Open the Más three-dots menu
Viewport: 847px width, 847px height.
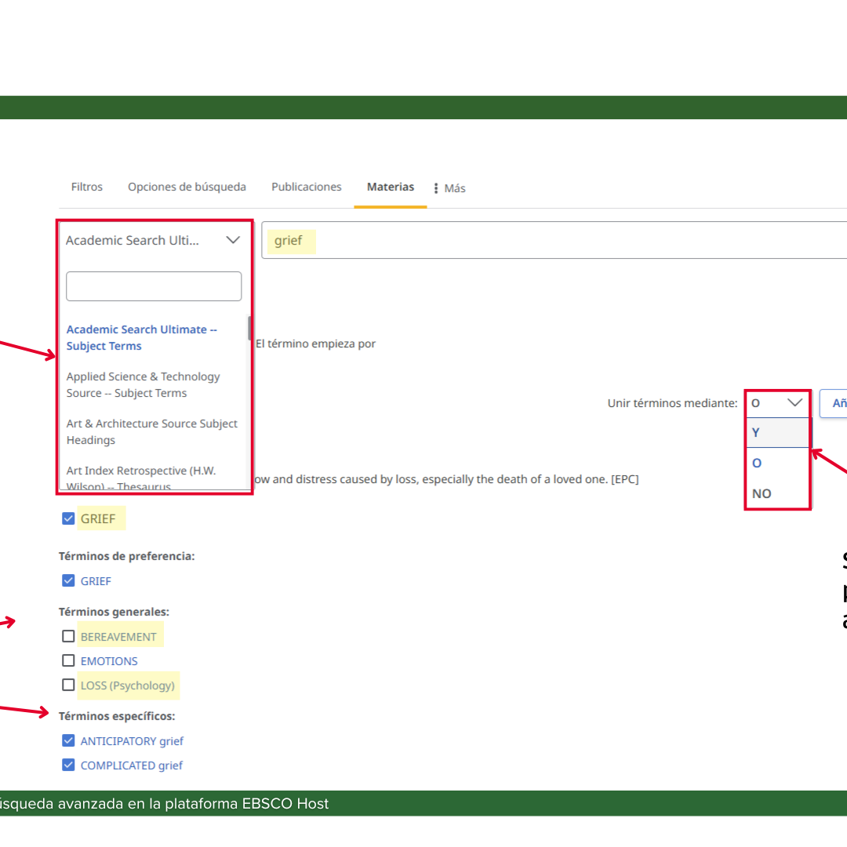coord(449,188)
